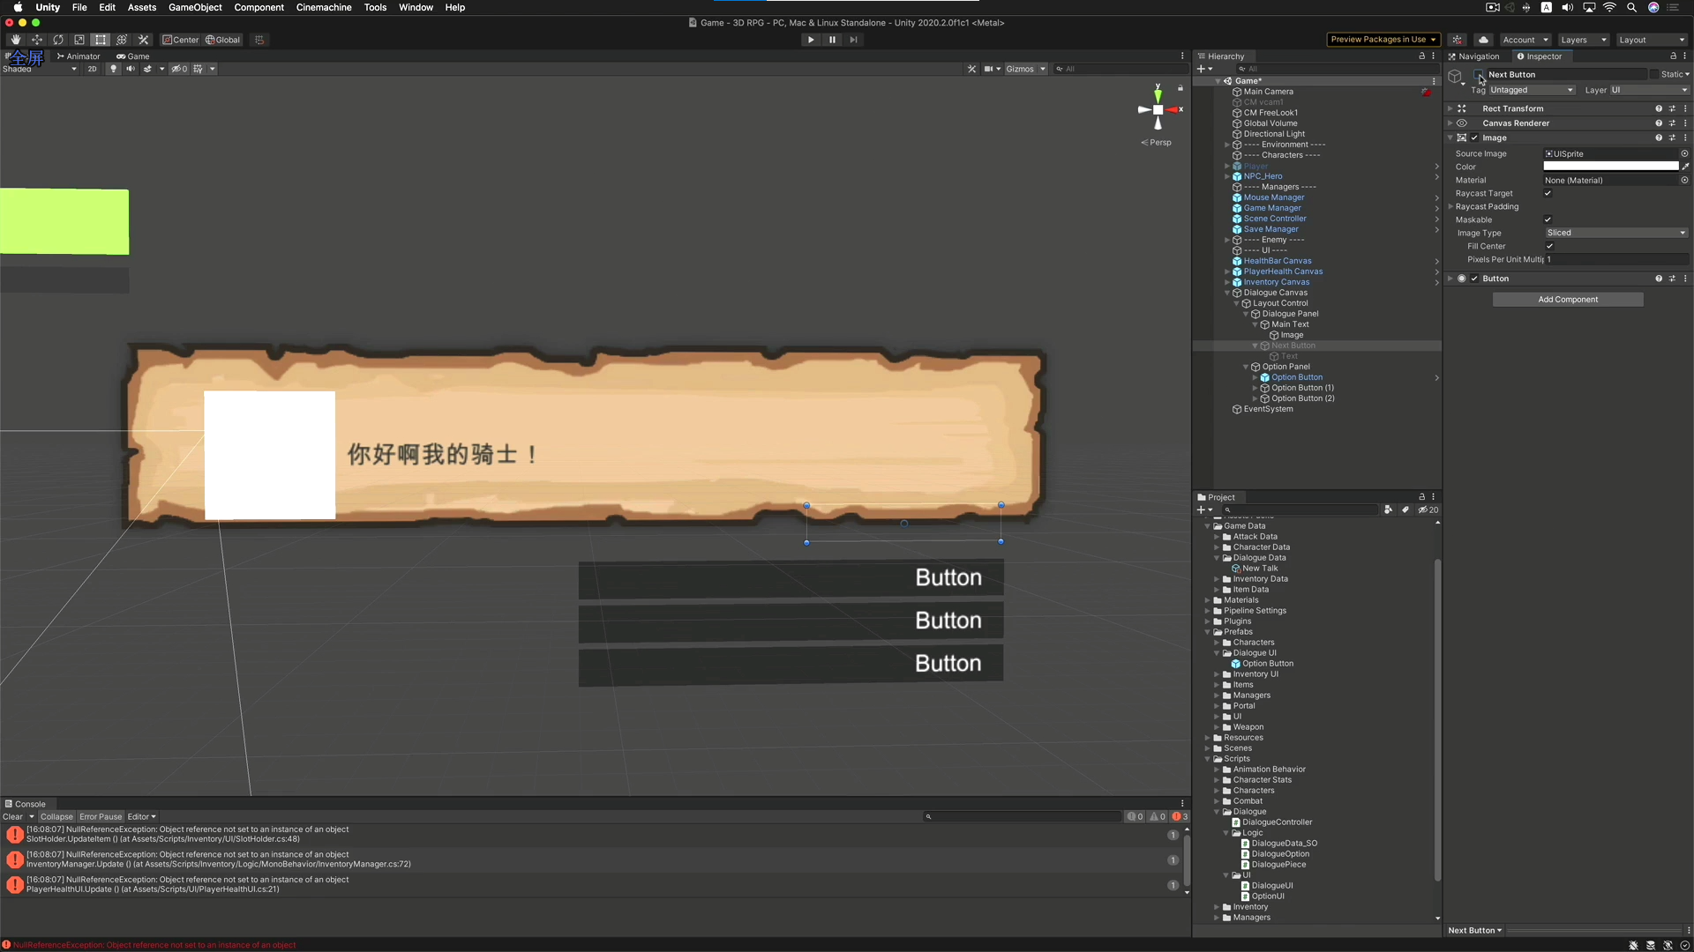Select the Move tool
This screenshot has height=952, width=1694.
click(37, 40)
